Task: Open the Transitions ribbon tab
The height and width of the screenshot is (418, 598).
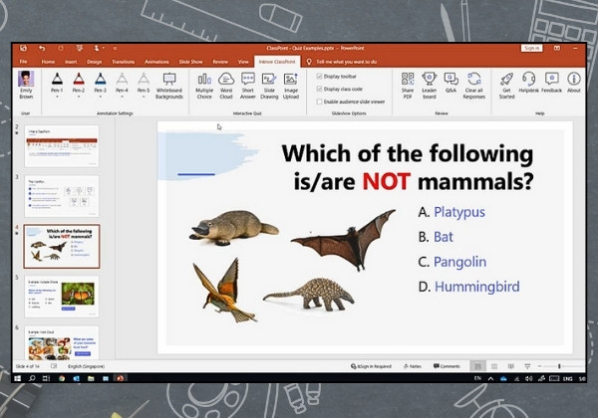Action: point(124,62)
